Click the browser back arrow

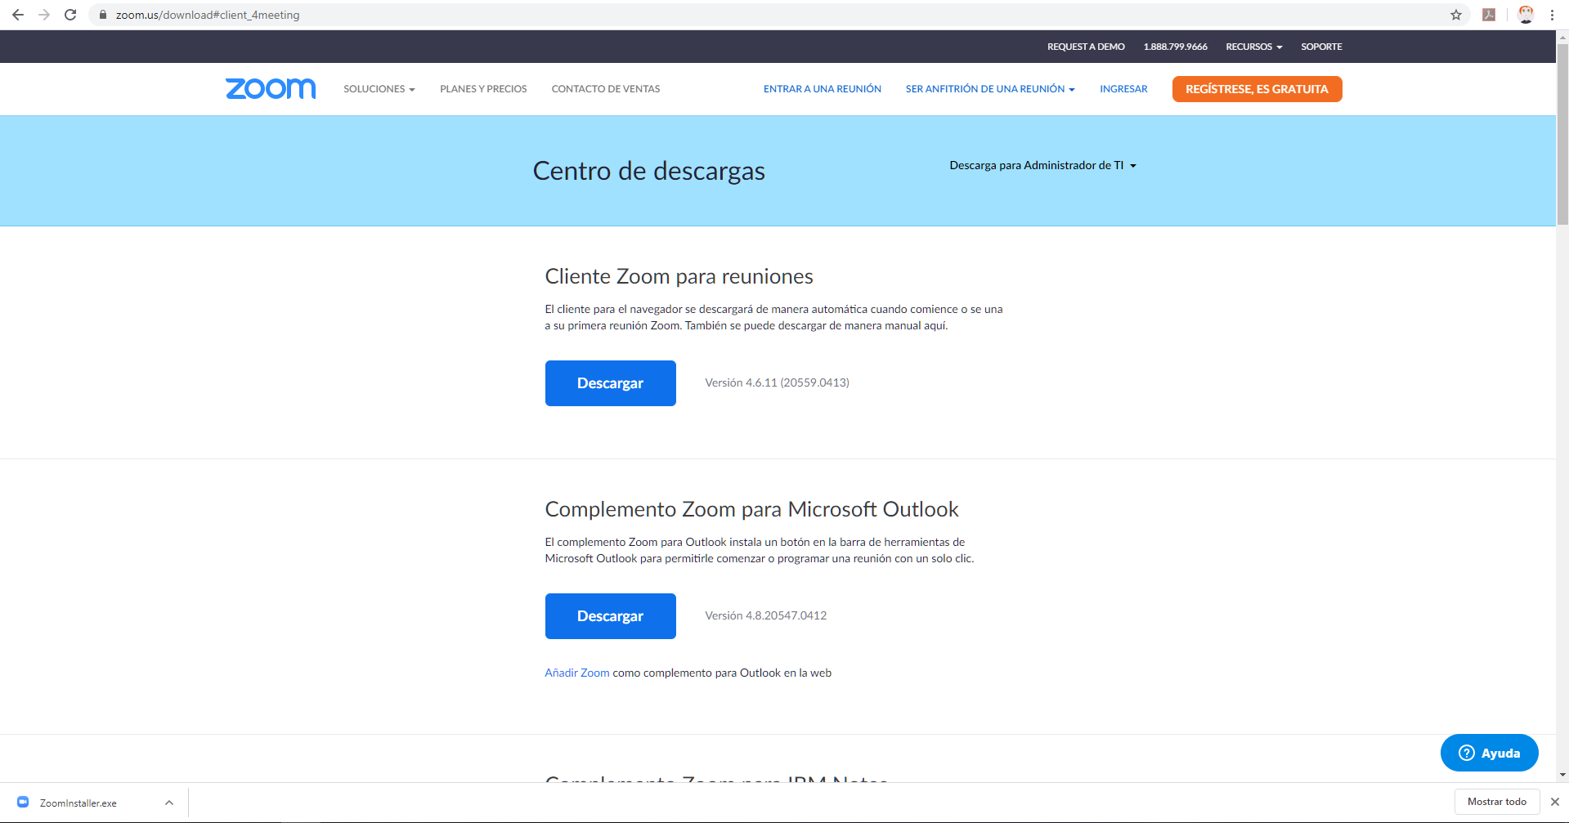click(18, 15)
